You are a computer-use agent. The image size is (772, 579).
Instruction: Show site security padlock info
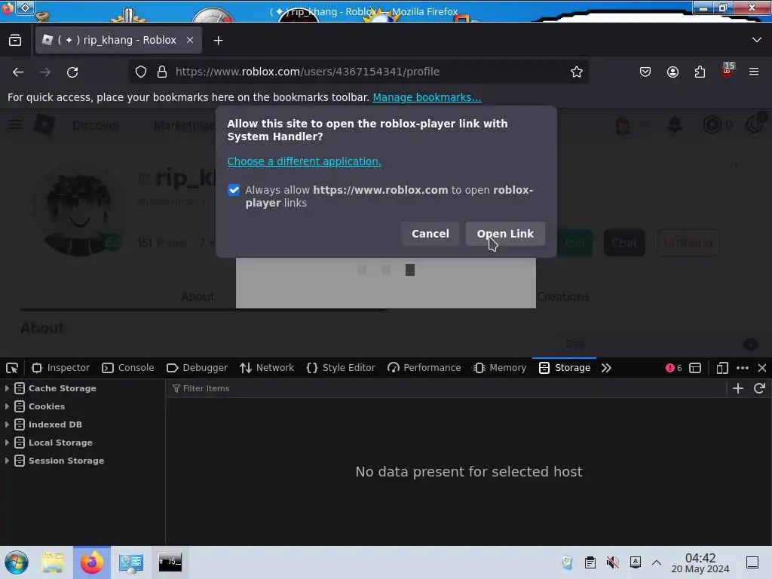(x=162, y=72)
